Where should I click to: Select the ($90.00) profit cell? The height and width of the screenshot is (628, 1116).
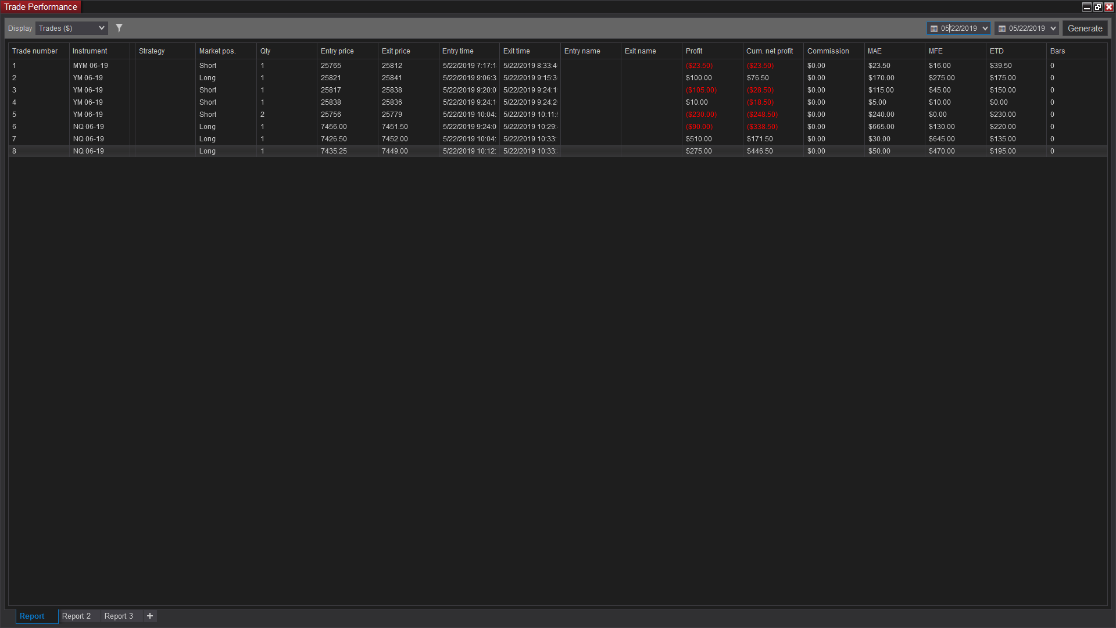712,127
